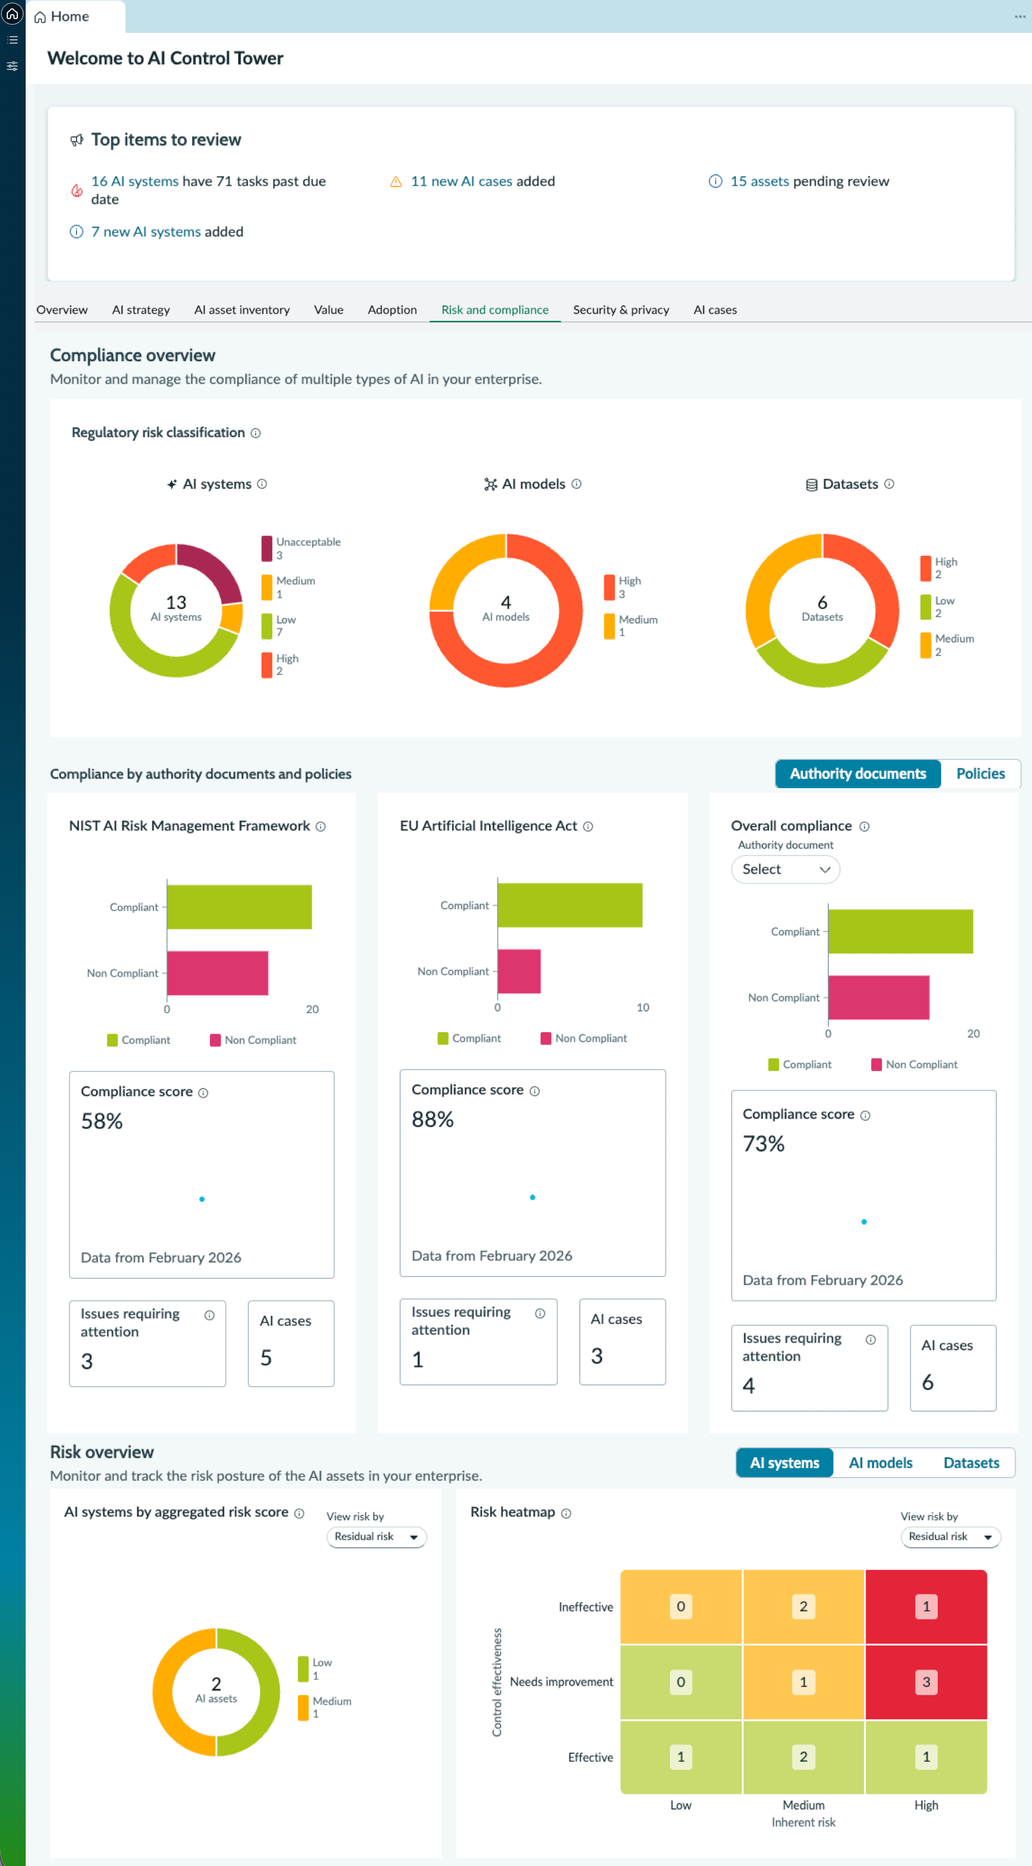Click the Overall Issues requiring attention value 4
Image resolution: width=1032 pixels, height=1866 pixels.
point(749,1386)
